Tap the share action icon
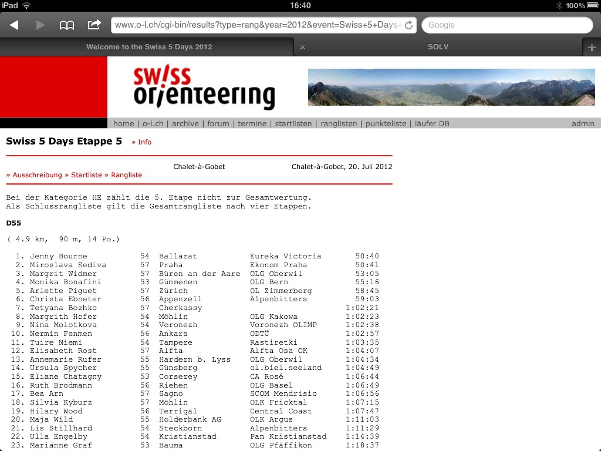 [x=94, y=25]
